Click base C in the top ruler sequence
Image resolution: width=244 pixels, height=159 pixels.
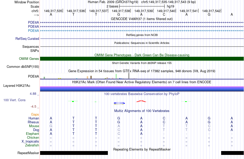click(164, 14)
